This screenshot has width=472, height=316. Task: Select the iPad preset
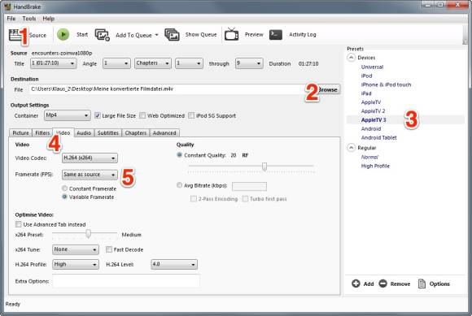(x=366, y=93)
